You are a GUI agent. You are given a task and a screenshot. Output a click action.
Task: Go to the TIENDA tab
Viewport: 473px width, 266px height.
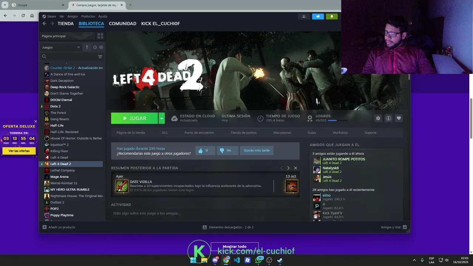pyautogui.click(x=66, y=24)
